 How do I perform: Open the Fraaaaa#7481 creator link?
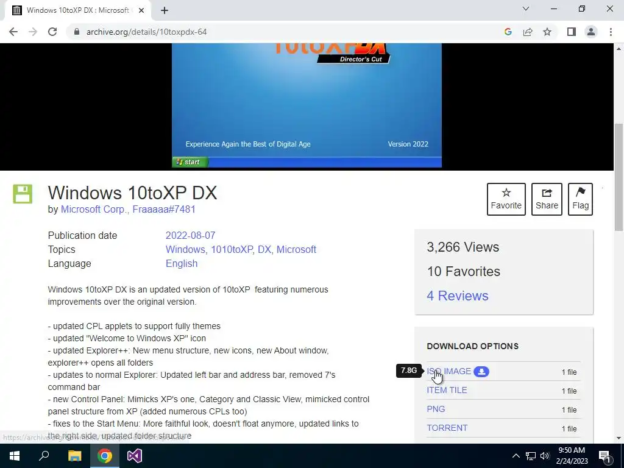[x=164, y=210]
